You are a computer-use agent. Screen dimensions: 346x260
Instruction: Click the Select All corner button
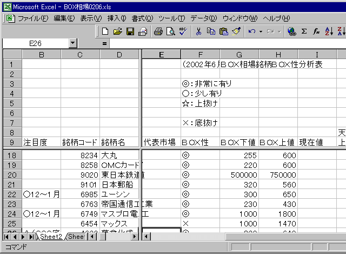coord(12,54)
